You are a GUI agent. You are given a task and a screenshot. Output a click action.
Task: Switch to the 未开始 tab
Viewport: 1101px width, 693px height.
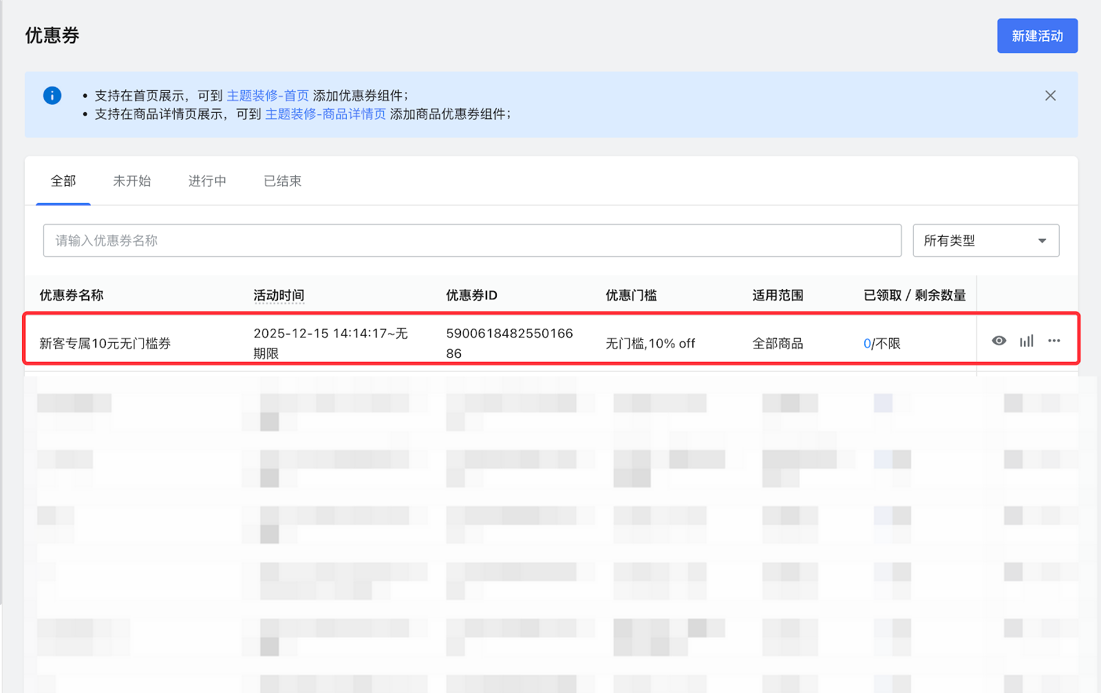(131, 181)
